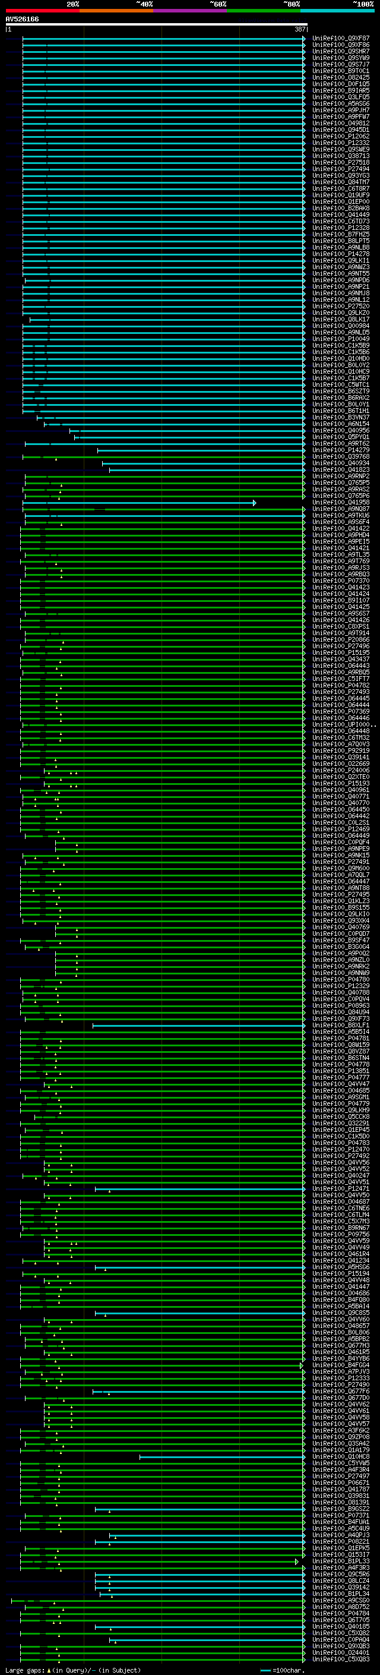Open hit UniRef100_Q9SHR7
This screenshot has width=380, height=1675.
[x=341, y=52]
